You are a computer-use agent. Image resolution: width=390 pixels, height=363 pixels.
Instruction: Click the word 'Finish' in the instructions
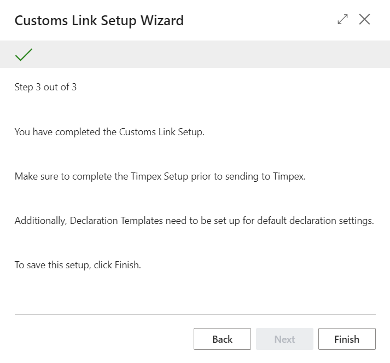pyautogui.click(x=127, y=266)
